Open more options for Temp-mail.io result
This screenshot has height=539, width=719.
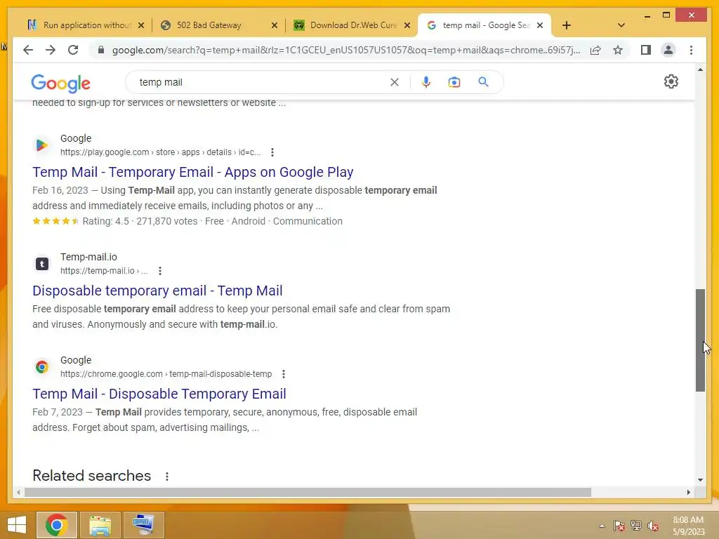160,271
